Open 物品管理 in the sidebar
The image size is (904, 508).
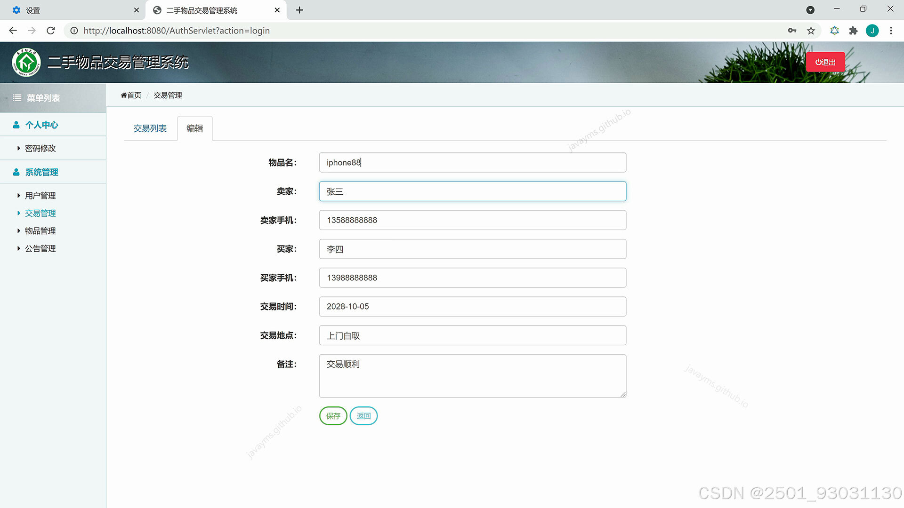(40, 231)
